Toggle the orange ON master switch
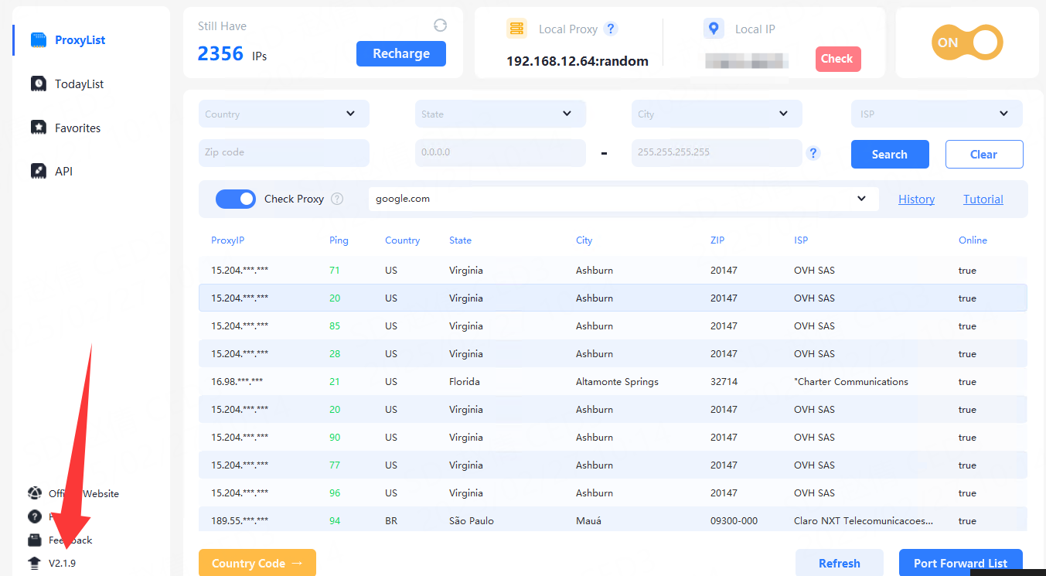This screenshot has width=1046, height=576. tap(967, 43)
